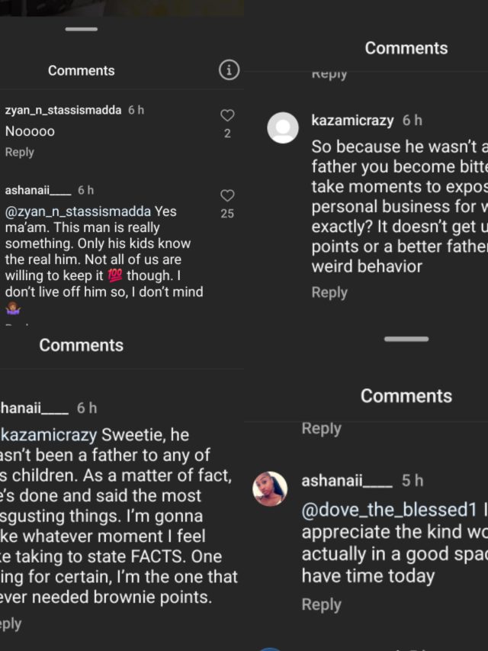Open ashanaii username on the 5 h comment
Image resolution: width=488 pixels, height=651 pixels.
click(x=347, y=481)
